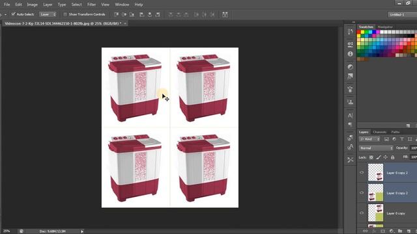This screenshot has height=234, width=417.
Task: Open the crossed-tools Tool Presets icon
Action: click(351, 160)
